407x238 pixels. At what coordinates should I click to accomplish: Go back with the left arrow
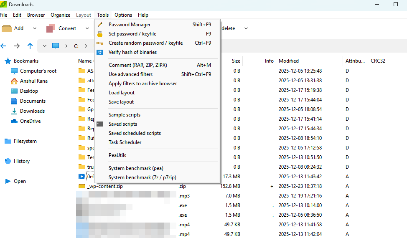coord(4,46)
